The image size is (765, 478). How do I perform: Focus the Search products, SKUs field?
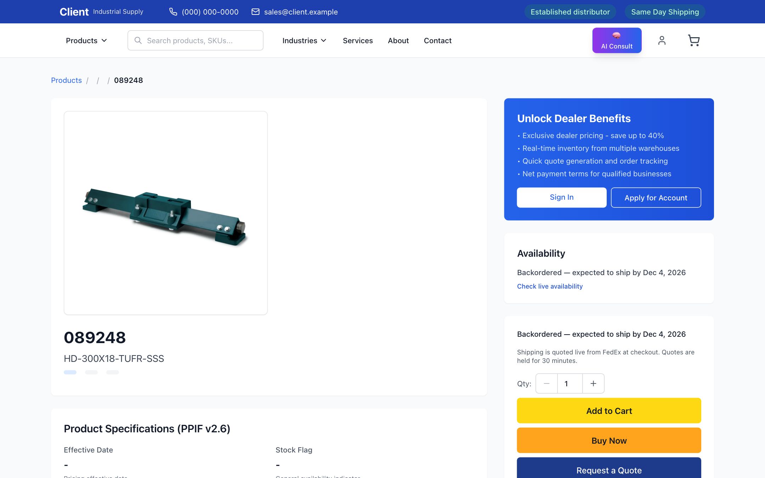[x=195, y=40]
